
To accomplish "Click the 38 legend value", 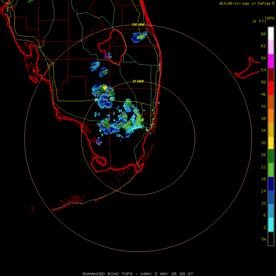I will pyautogui.click(x=263, y=119).
